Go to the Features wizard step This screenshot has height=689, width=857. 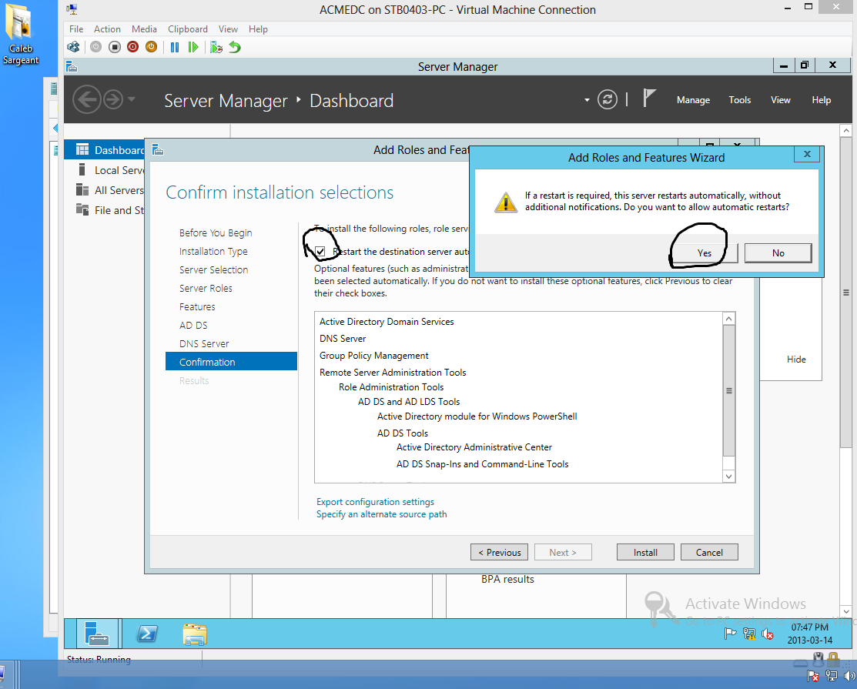(197, 307)
